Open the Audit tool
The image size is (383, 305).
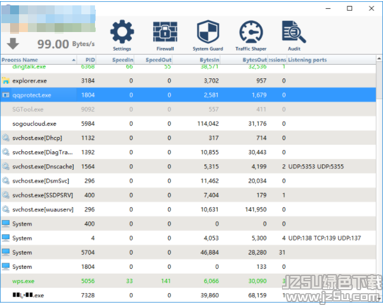(293, 32)
